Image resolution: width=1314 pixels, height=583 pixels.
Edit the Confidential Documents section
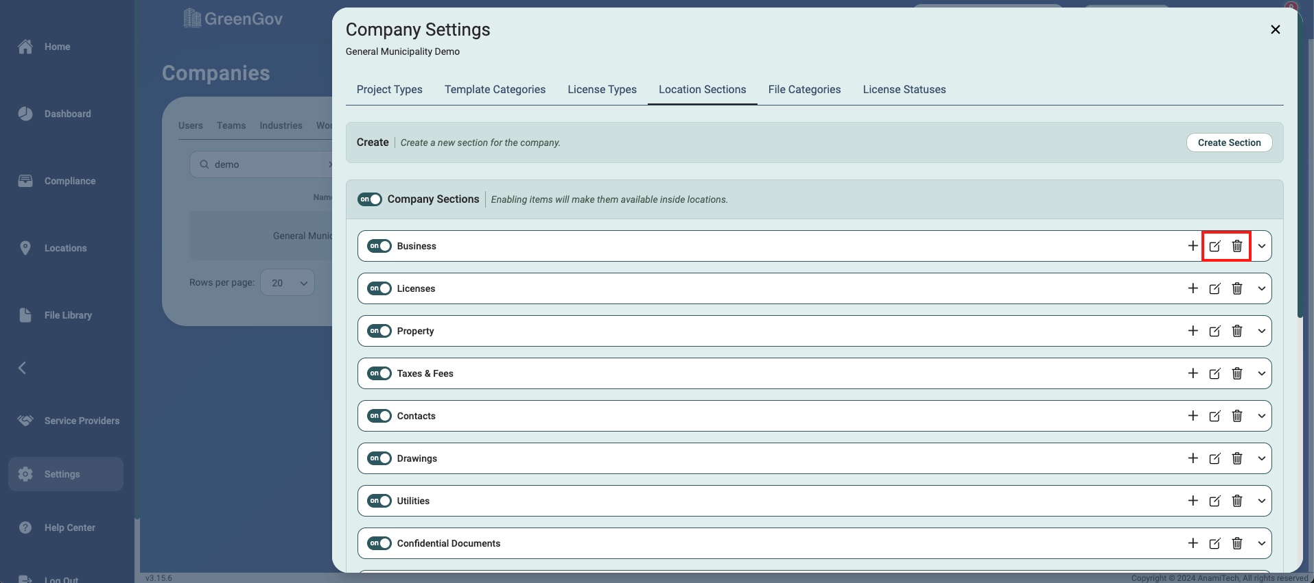[x=1215, y=543]
